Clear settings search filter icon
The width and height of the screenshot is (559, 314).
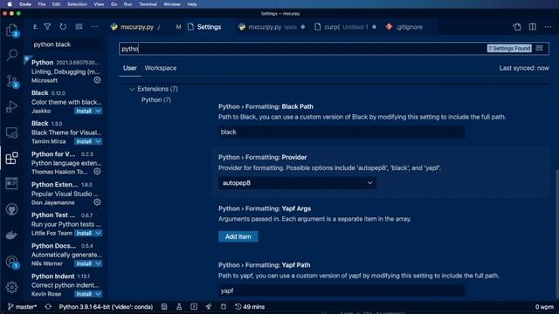pos(540,49)
